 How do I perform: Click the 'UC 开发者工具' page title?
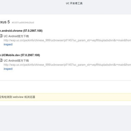tap(74, 3)
